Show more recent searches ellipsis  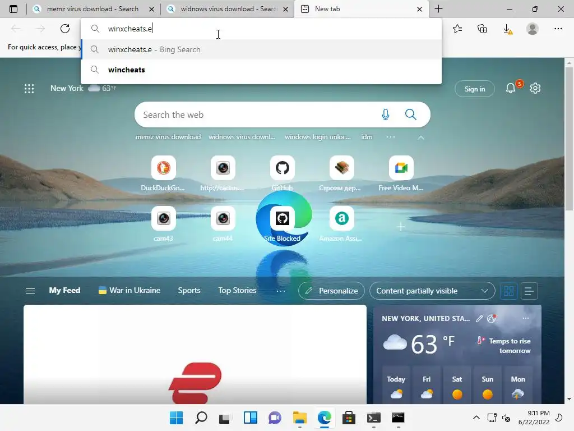[x=391, y=137]
